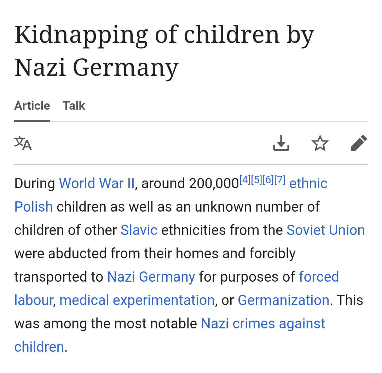Viewport: 382px width, 373px height.
Task: Open citation reference 5
Action: (256, 180)
